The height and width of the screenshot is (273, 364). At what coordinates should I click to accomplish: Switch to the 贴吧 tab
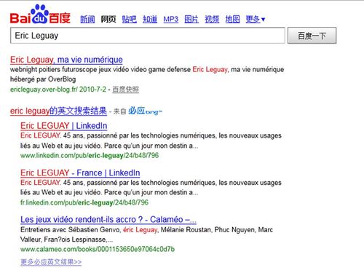click(x=129, y=19)
